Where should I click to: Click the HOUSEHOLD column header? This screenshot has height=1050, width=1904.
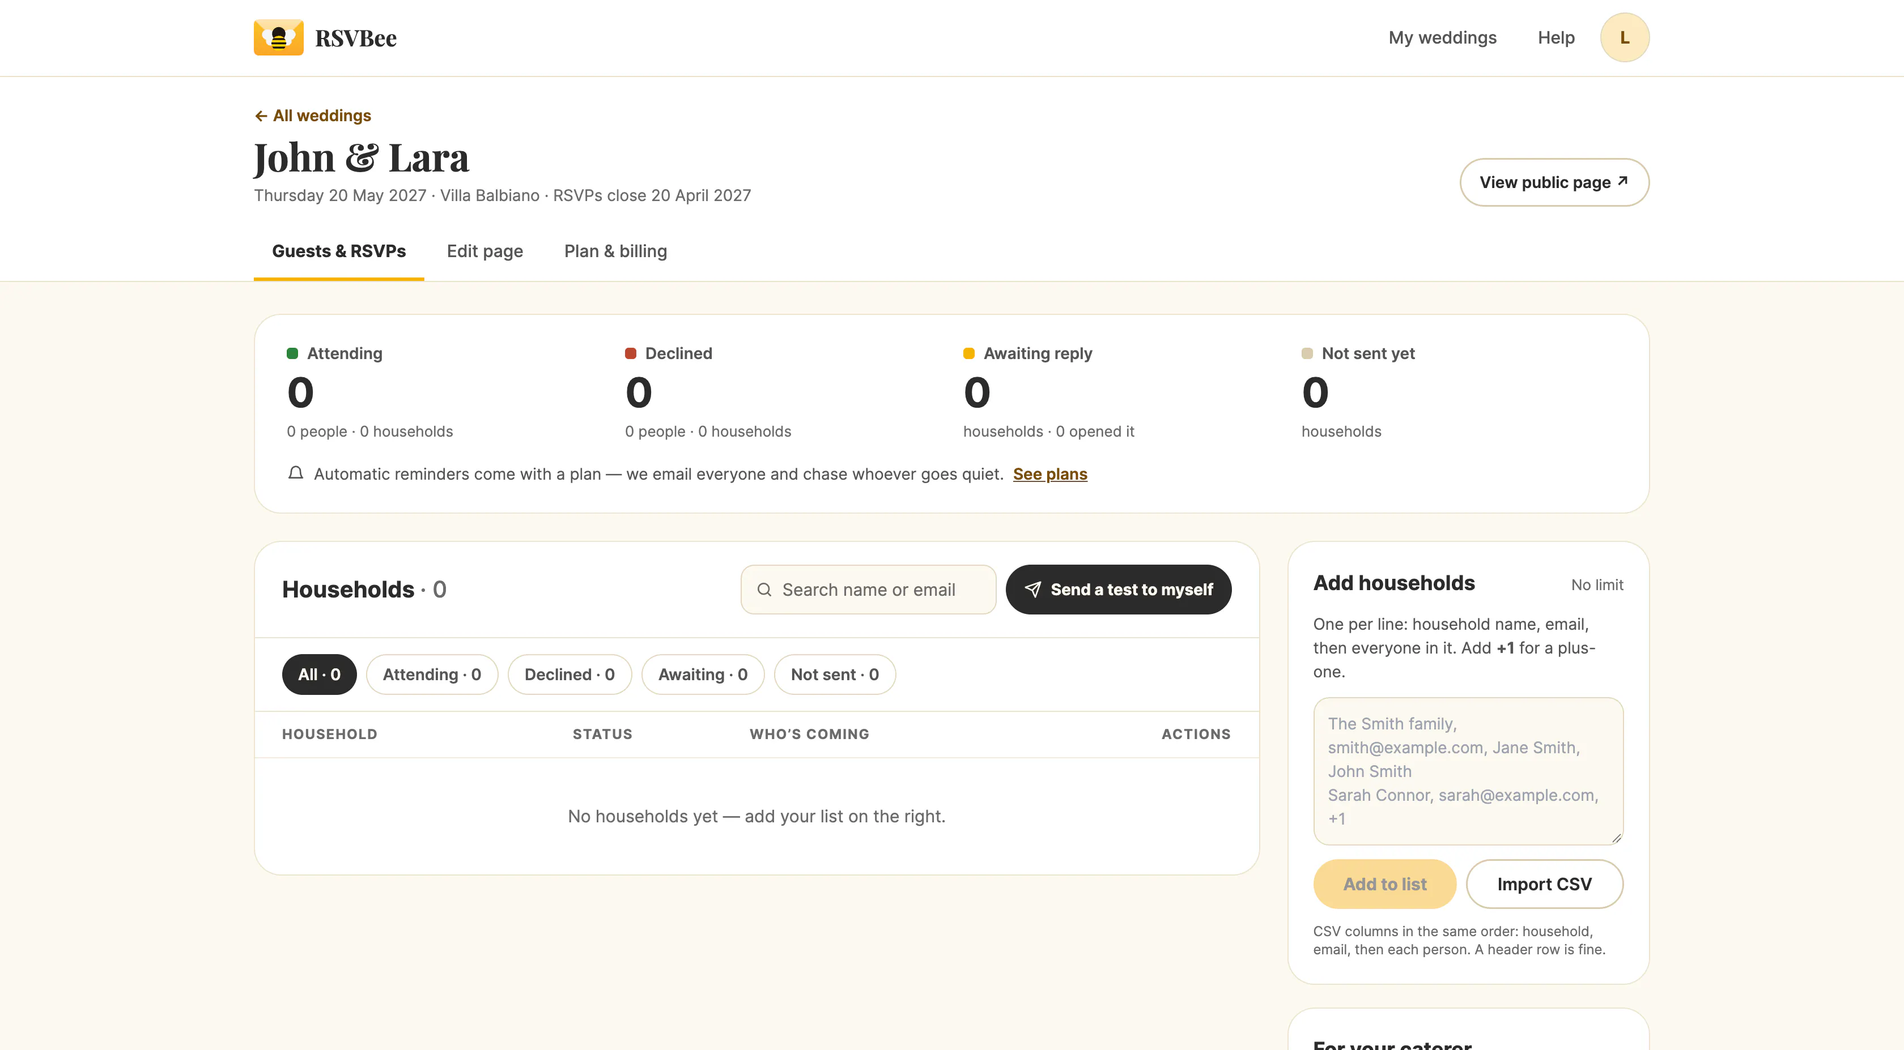(330, 735)
